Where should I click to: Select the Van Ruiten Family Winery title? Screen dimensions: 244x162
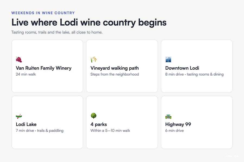coord(44,68)
